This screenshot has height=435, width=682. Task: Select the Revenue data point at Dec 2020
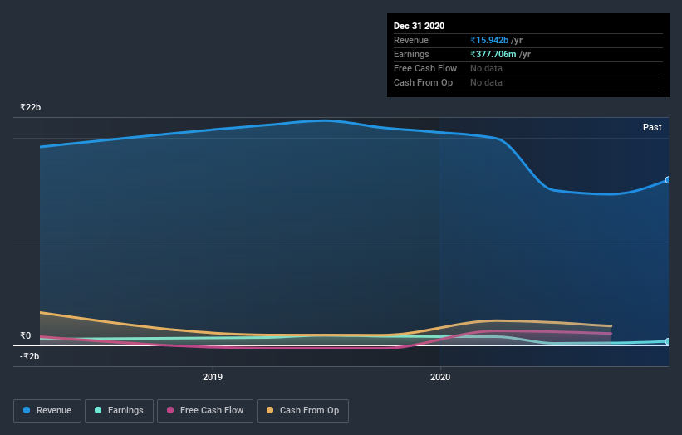668,180
